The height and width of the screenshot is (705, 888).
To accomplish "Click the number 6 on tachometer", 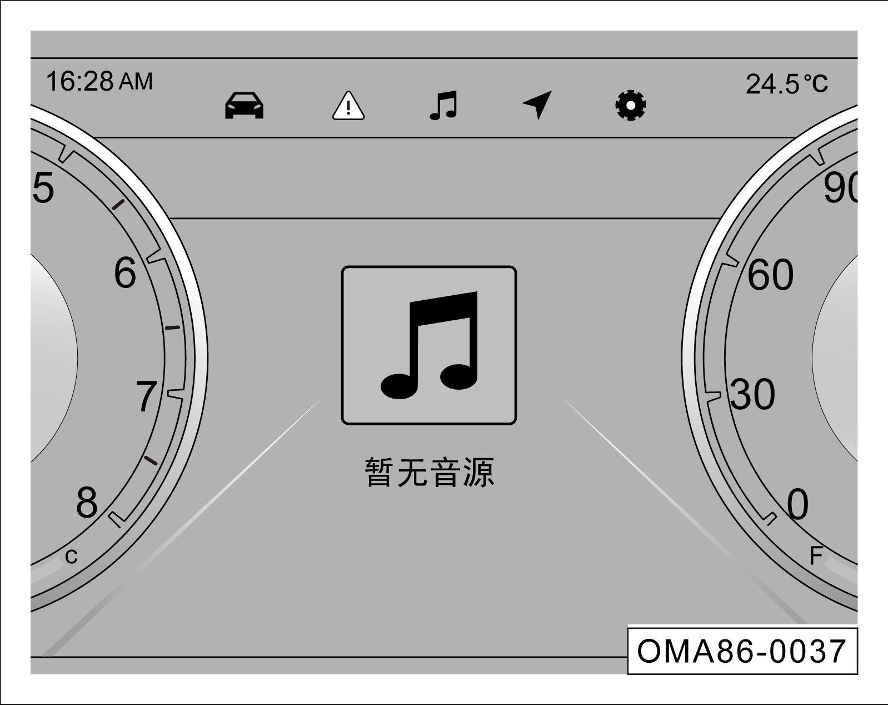I will (x=125, y=273).
